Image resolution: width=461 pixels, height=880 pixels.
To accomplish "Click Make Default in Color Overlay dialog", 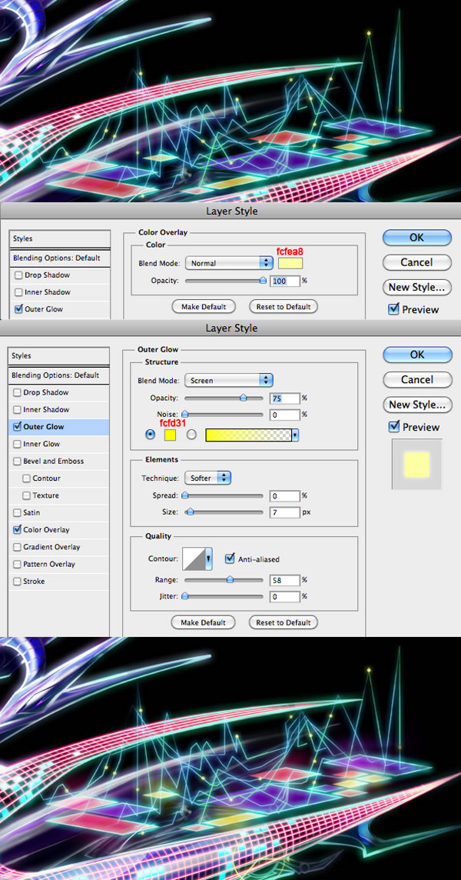I will [204, 307].
